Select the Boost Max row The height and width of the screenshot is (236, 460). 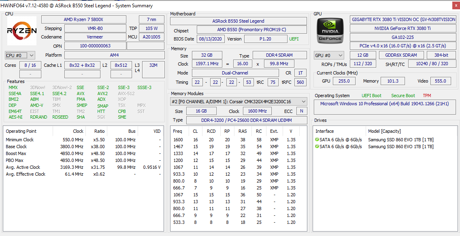tap(83, 153)
